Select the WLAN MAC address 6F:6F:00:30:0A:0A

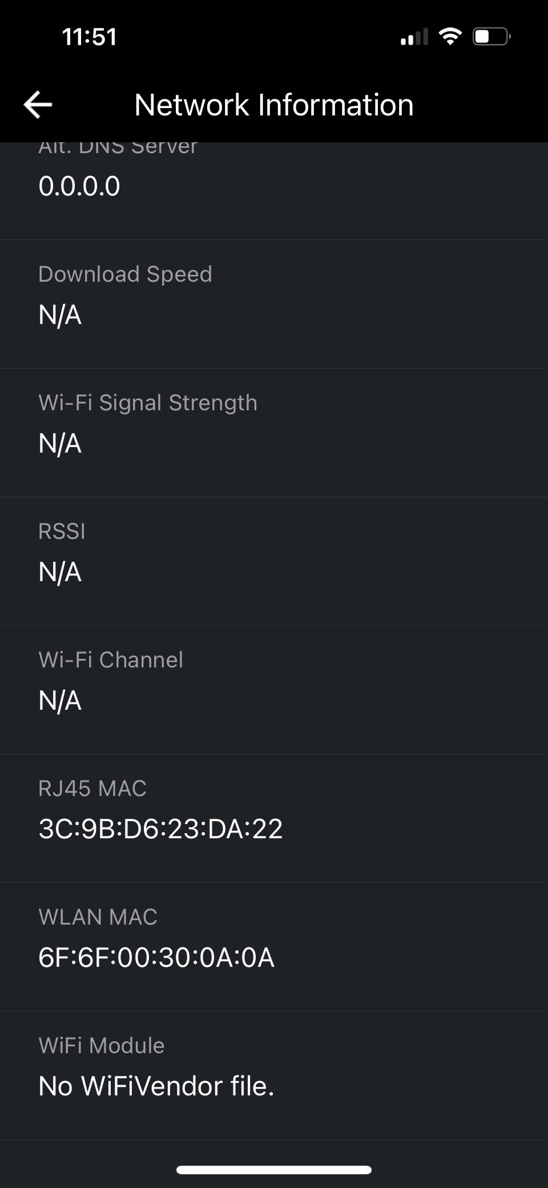pos(156,958)
